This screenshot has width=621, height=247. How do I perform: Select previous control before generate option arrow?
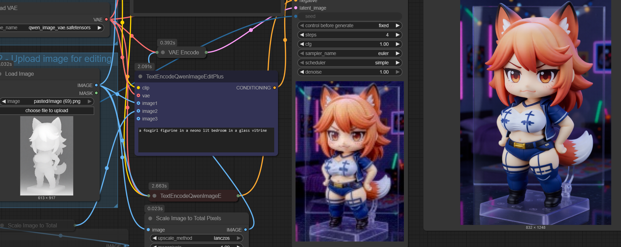(x=302, y=25)
